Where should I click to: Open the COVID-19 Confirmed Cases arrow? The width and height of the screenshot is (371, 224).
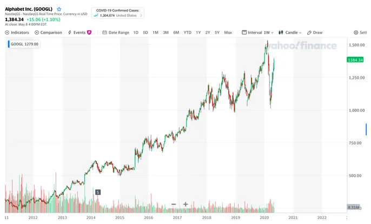(141, 16)
